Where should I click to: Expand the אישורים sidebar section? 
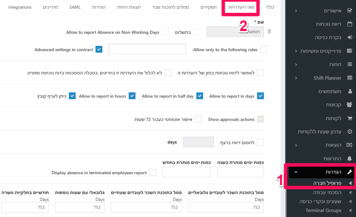296,11
